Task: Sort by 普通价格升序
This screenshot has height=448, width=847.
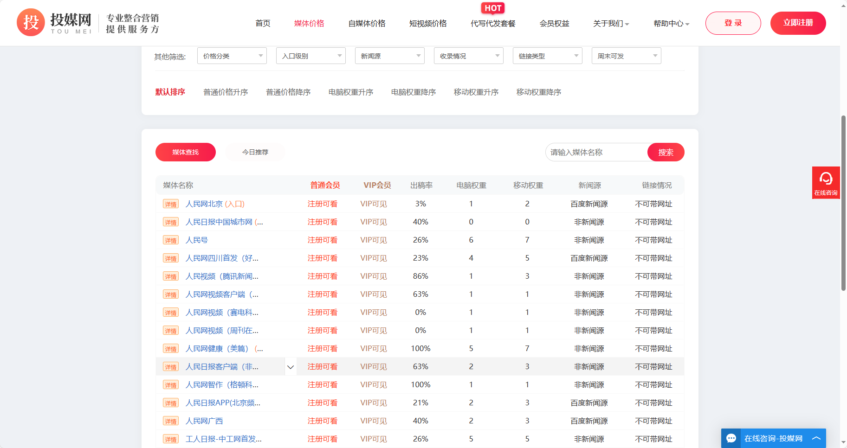Action: [x=226, y=92]
